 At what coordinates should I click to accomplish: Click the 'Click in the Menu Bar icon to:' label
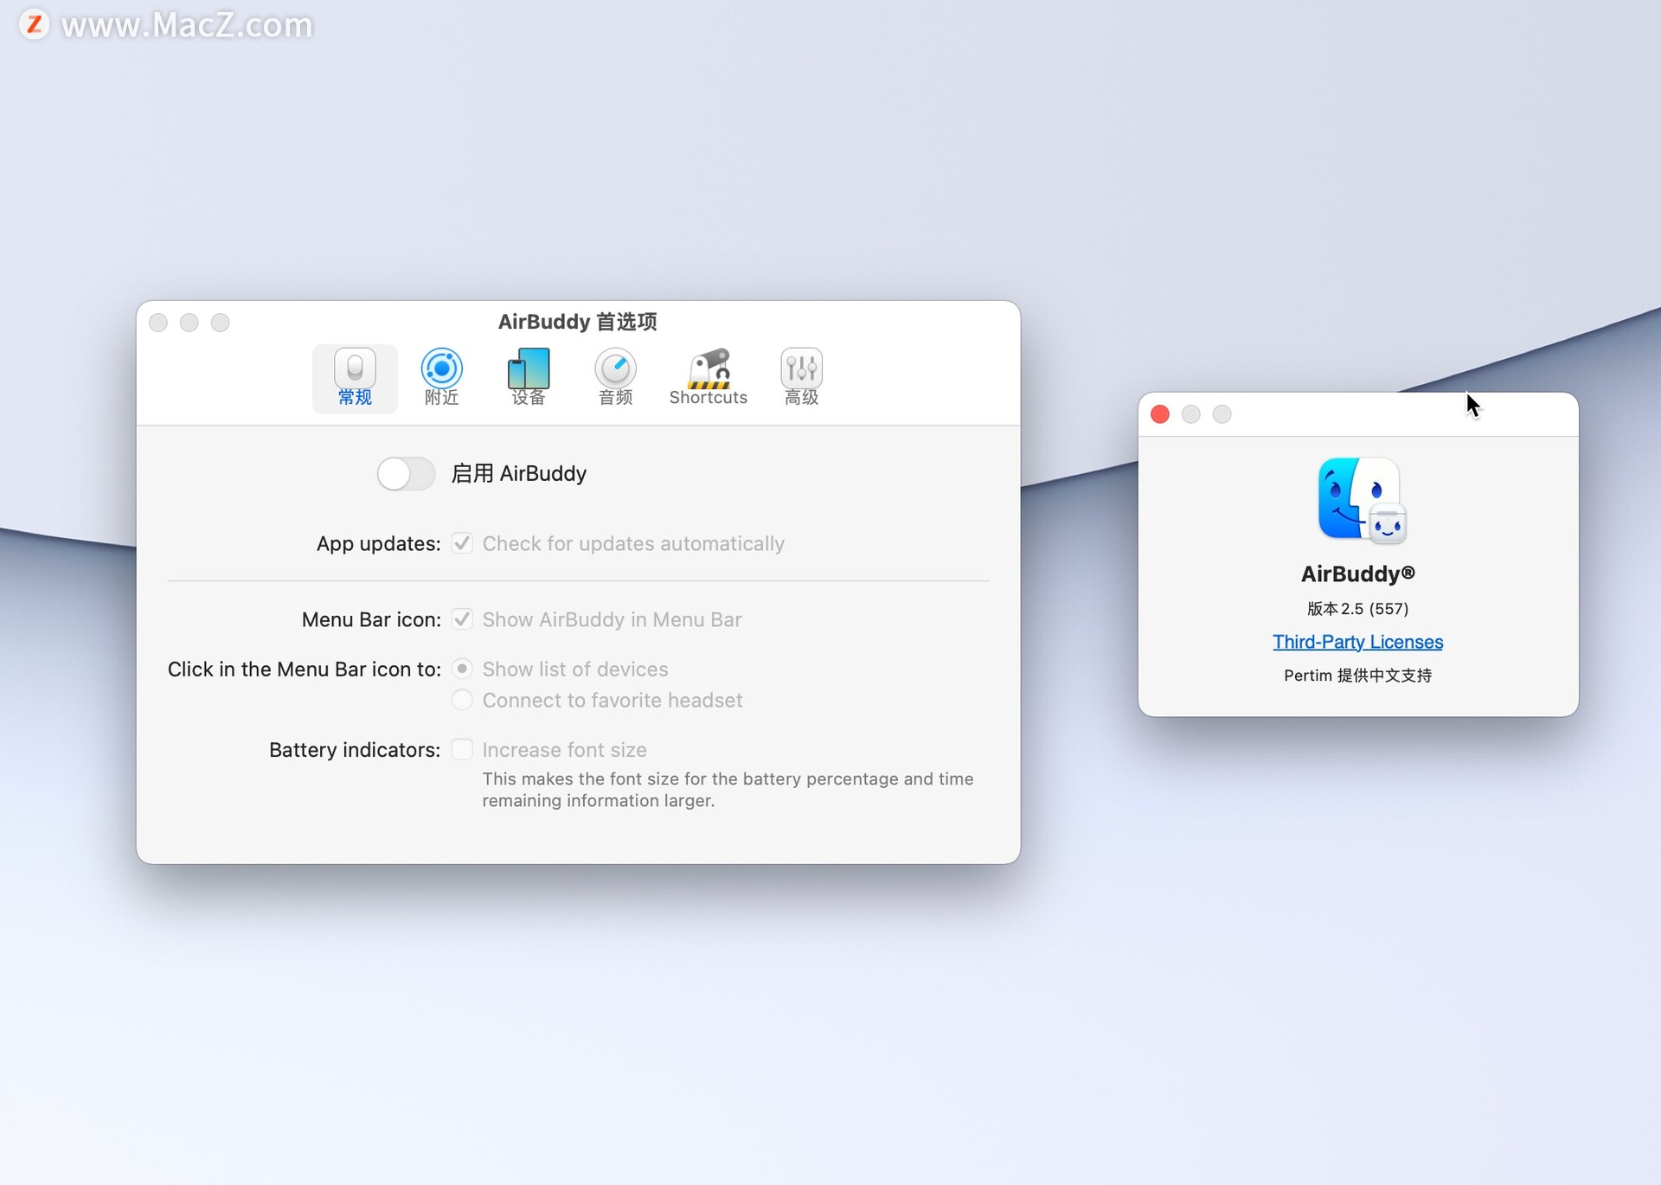click(305, 669)
